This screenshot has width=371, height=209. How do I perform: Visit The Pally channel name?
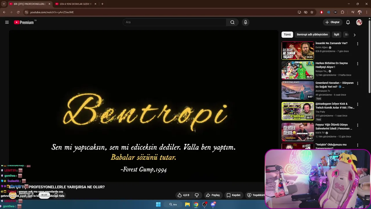(x=320, y=112)
